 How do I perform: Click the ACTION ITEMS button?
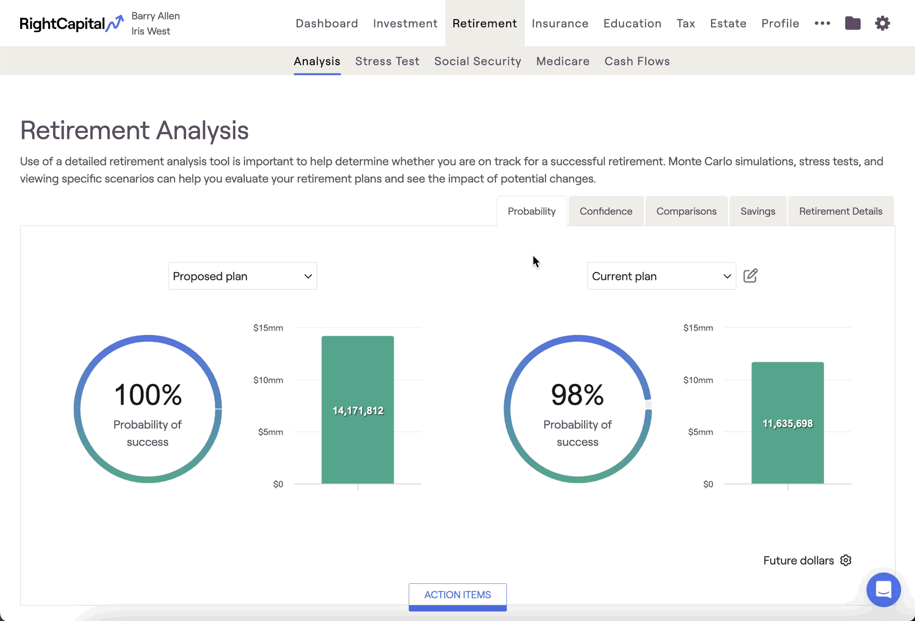click(x=457, y=595)
